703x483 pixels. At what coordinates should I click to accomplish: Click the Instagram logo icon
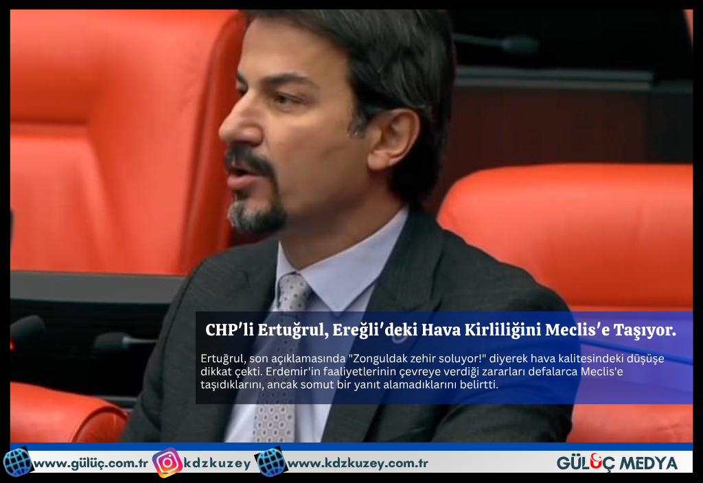(168, 462)
